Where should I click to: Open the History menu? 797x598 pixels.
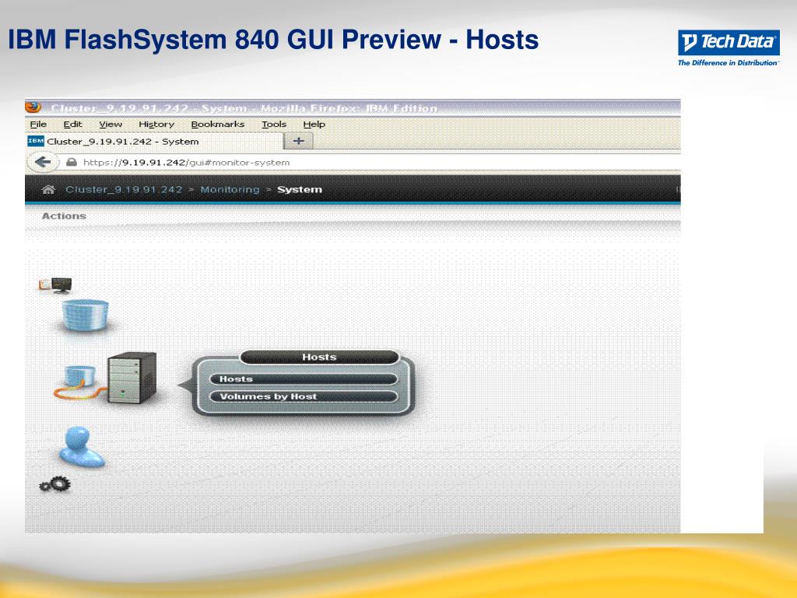(156, 124)
